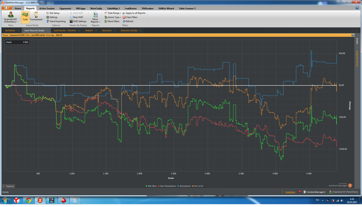
Task: Click the Hand count field on graph
Action: (17, 42)
